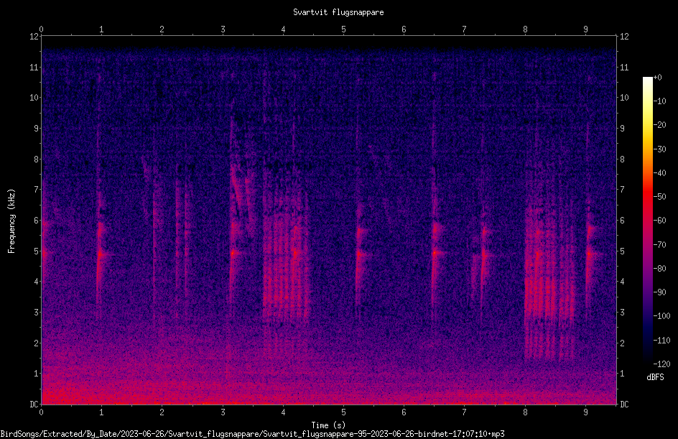The image size is (678, 439).
Task: Click the '10' tick on the right frequency axis
Action: 624,98
